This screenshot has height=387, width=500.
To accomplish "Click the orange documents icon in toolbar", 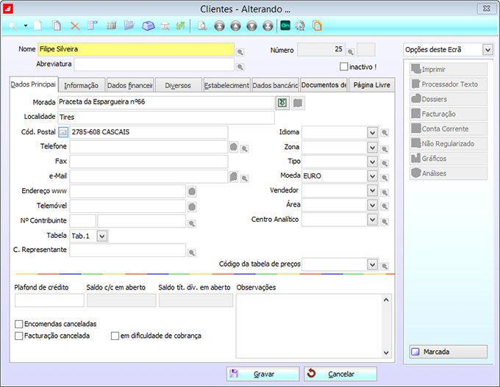I will pos(317,26).
